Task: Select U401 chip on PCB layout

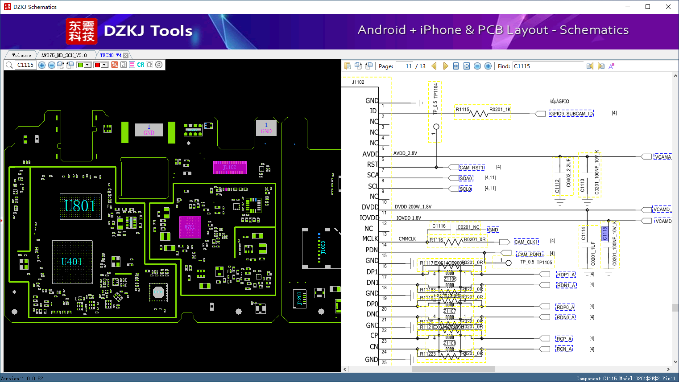Action: pos(72,262)
